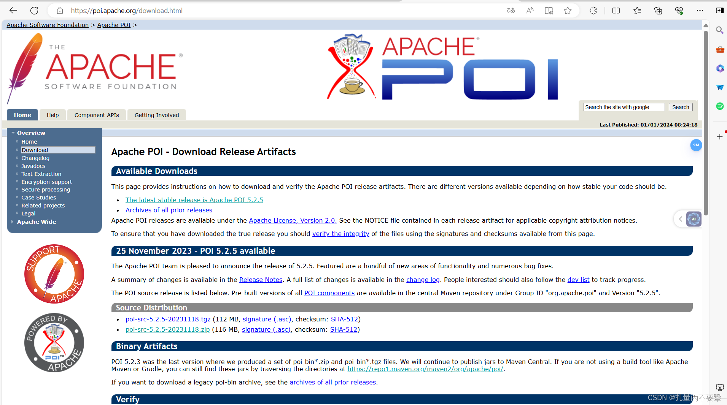Open Legal from the side menu
The width and height of the screenshot is (727, 405).
pyautogui.click(x=29, y=214)
